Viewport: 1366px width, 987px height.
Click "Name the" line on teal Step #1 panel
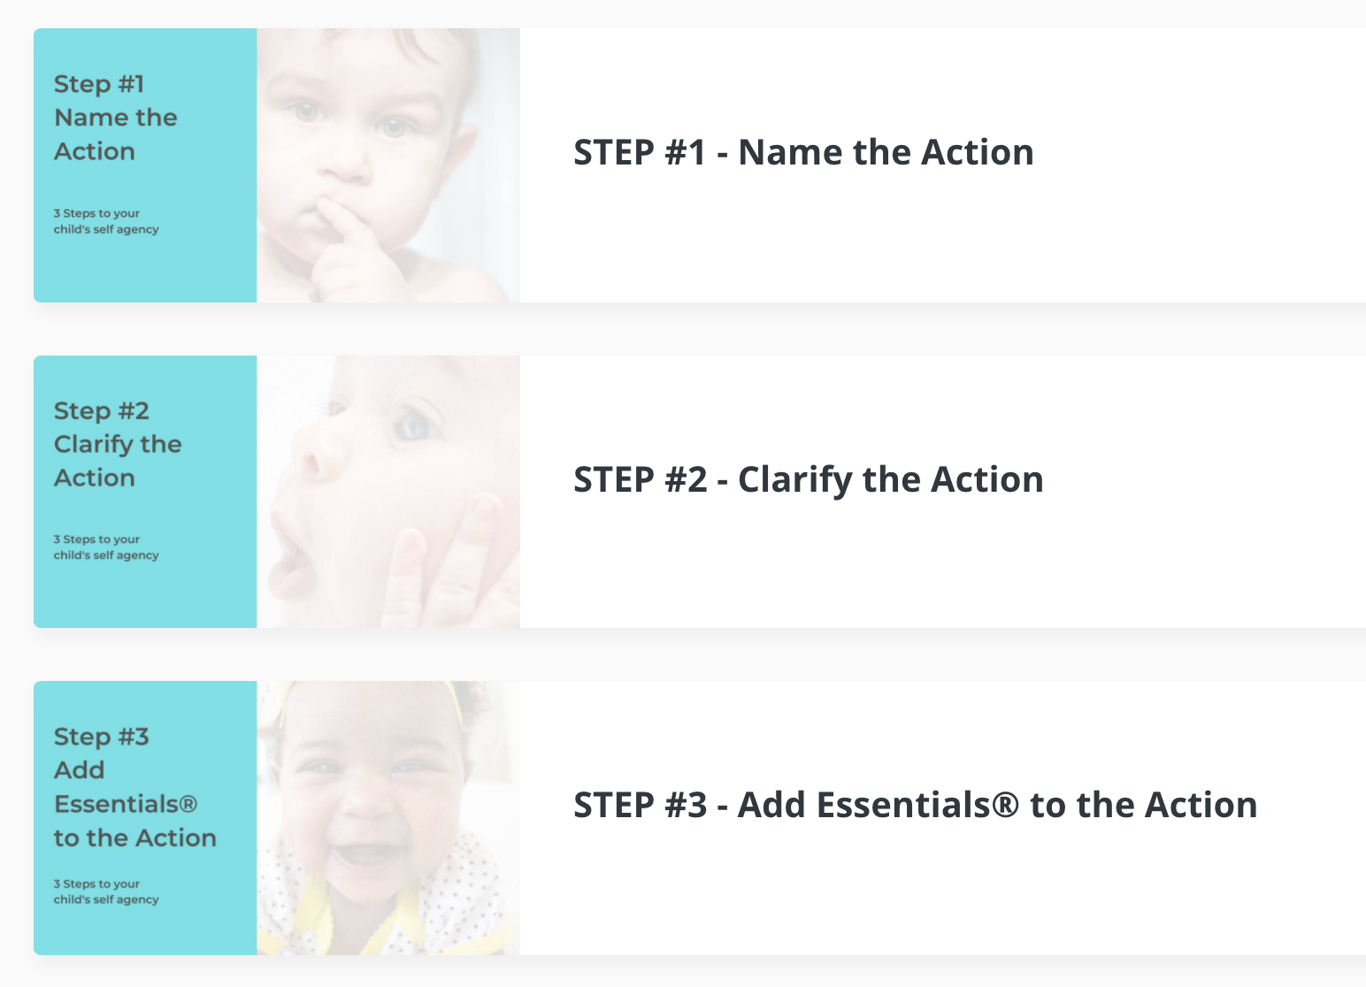pos(116,118)
